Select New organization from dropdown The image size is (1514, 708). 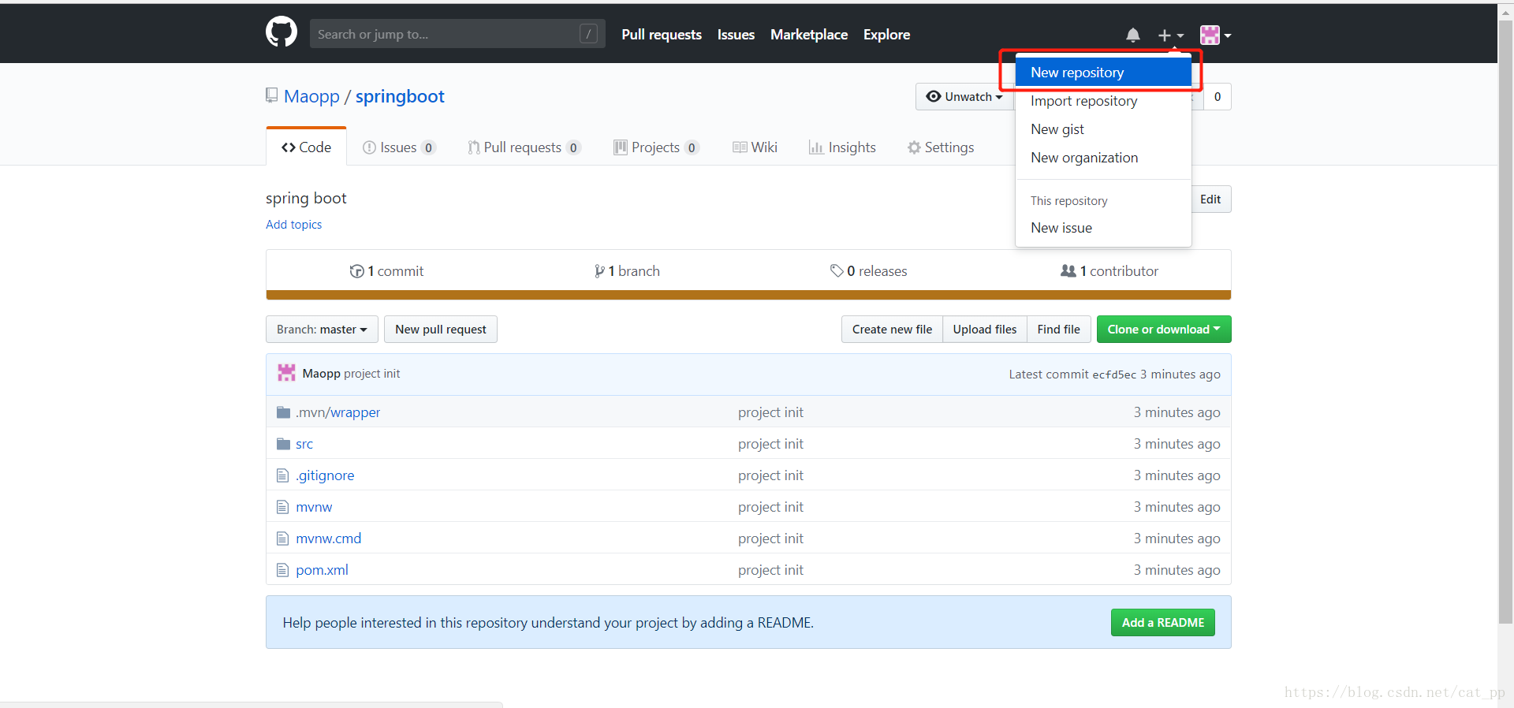point(1103,158)
